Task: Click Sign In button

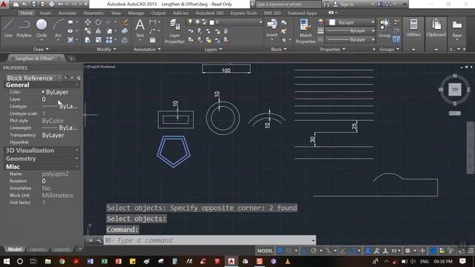Action: pos(344,4)
